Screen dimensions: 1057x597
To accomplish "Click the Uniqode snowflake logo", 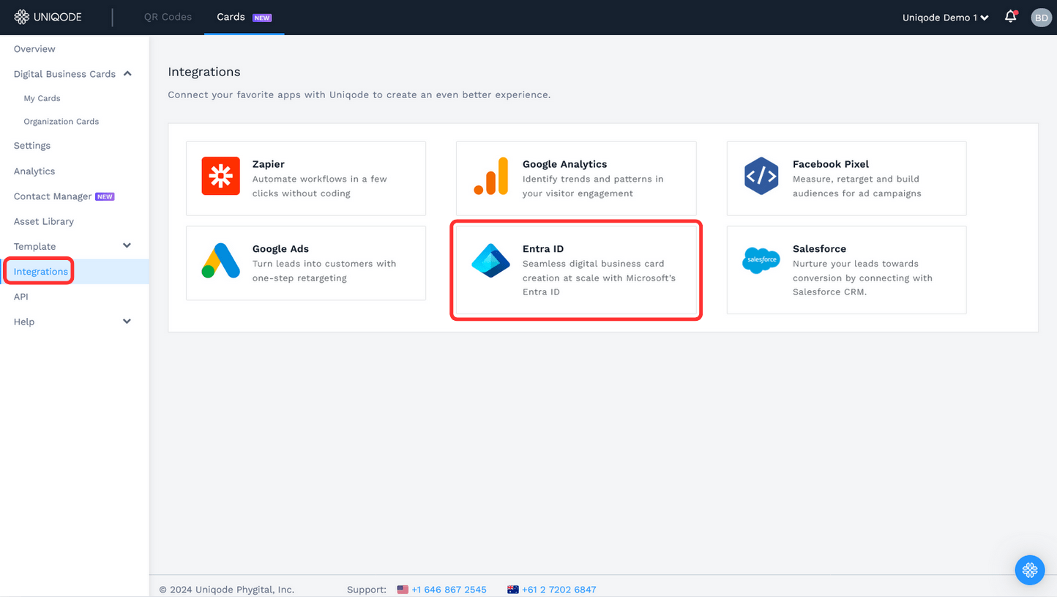I will [22, 16].
